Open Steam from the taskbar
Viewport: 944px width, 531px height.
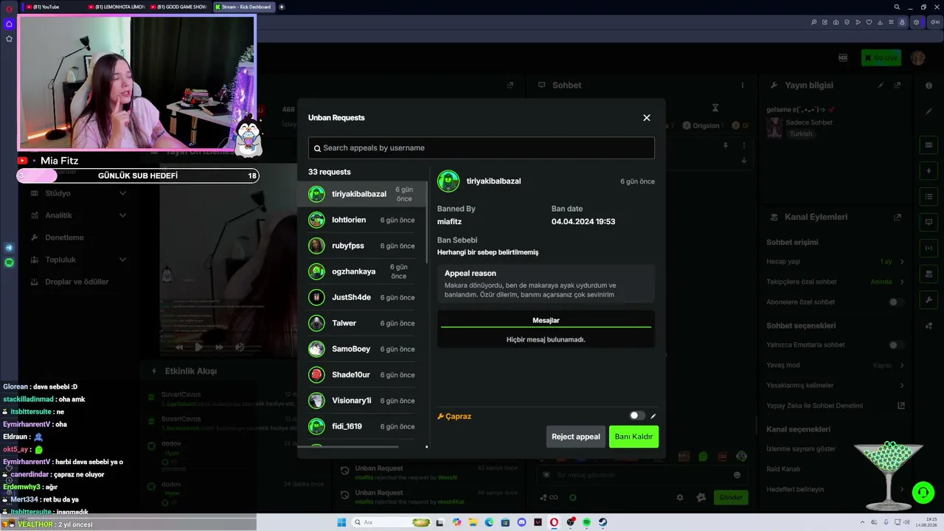[603, 522]
